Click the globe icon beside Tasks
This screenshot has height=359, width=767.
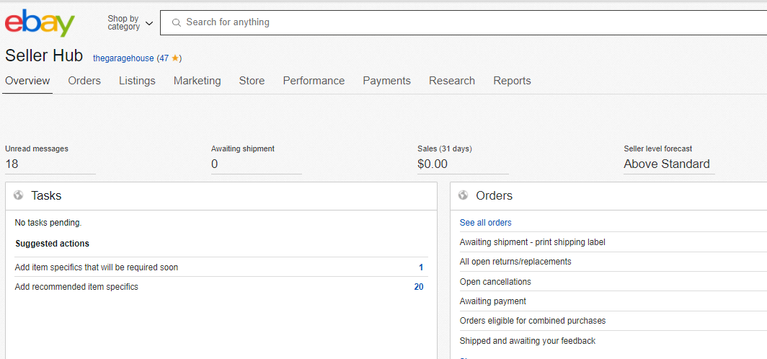pyautogui.click(x=19, y=195)
